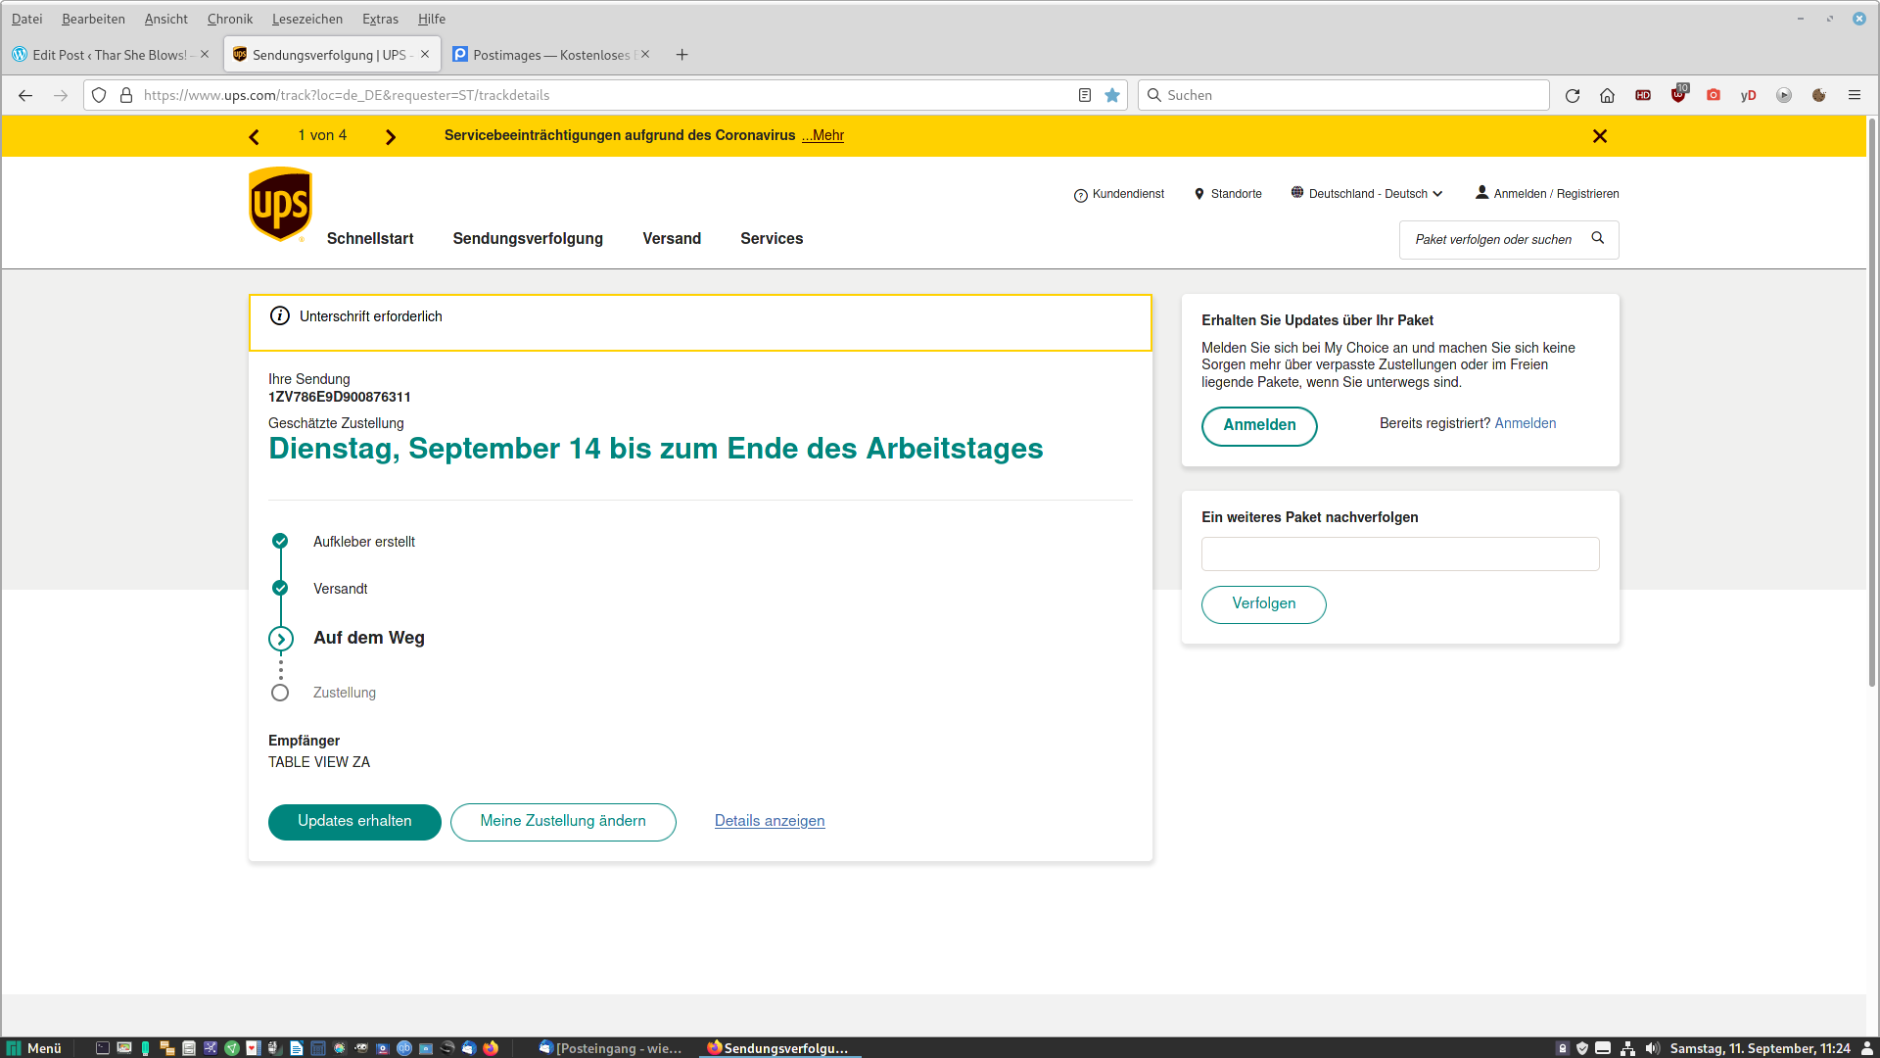This screenshot has width=1880, height=1058.
Task: Click the taskbar date and time
Action: (1761, 1048)
